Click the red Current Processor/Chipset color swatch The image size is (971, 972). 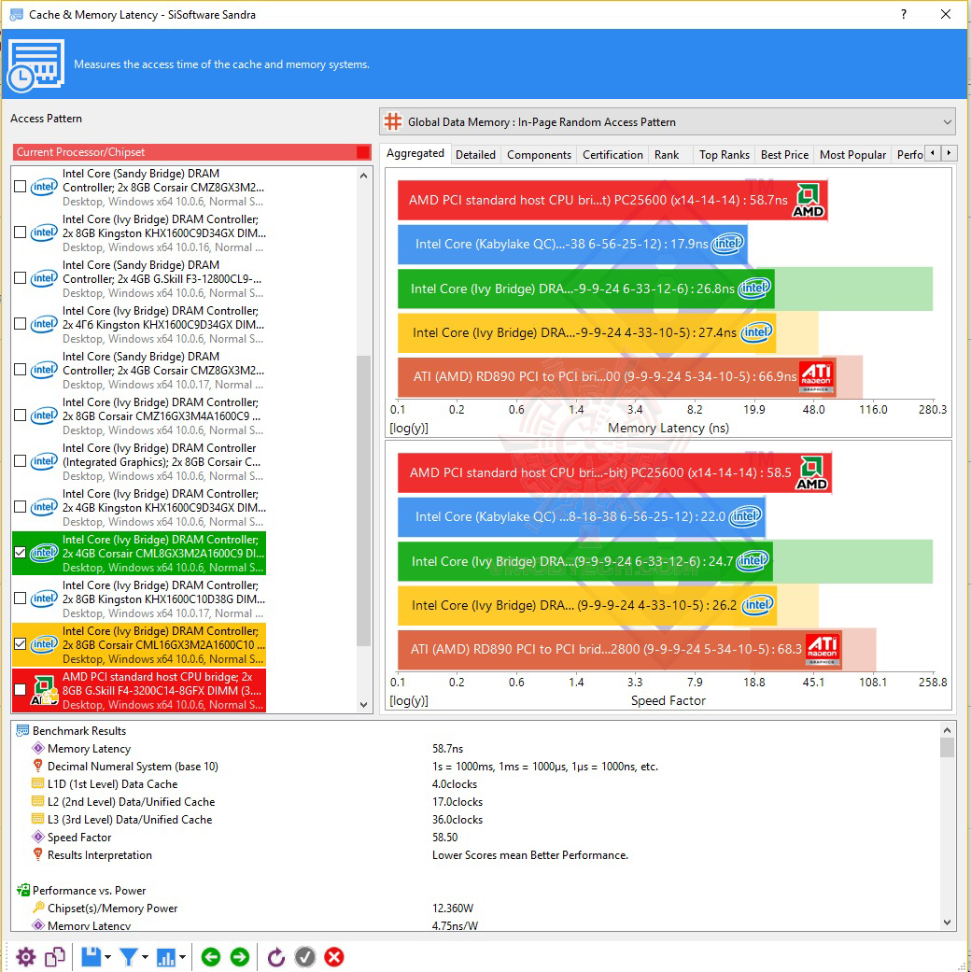pyautogui.click(x=363, y=152)
